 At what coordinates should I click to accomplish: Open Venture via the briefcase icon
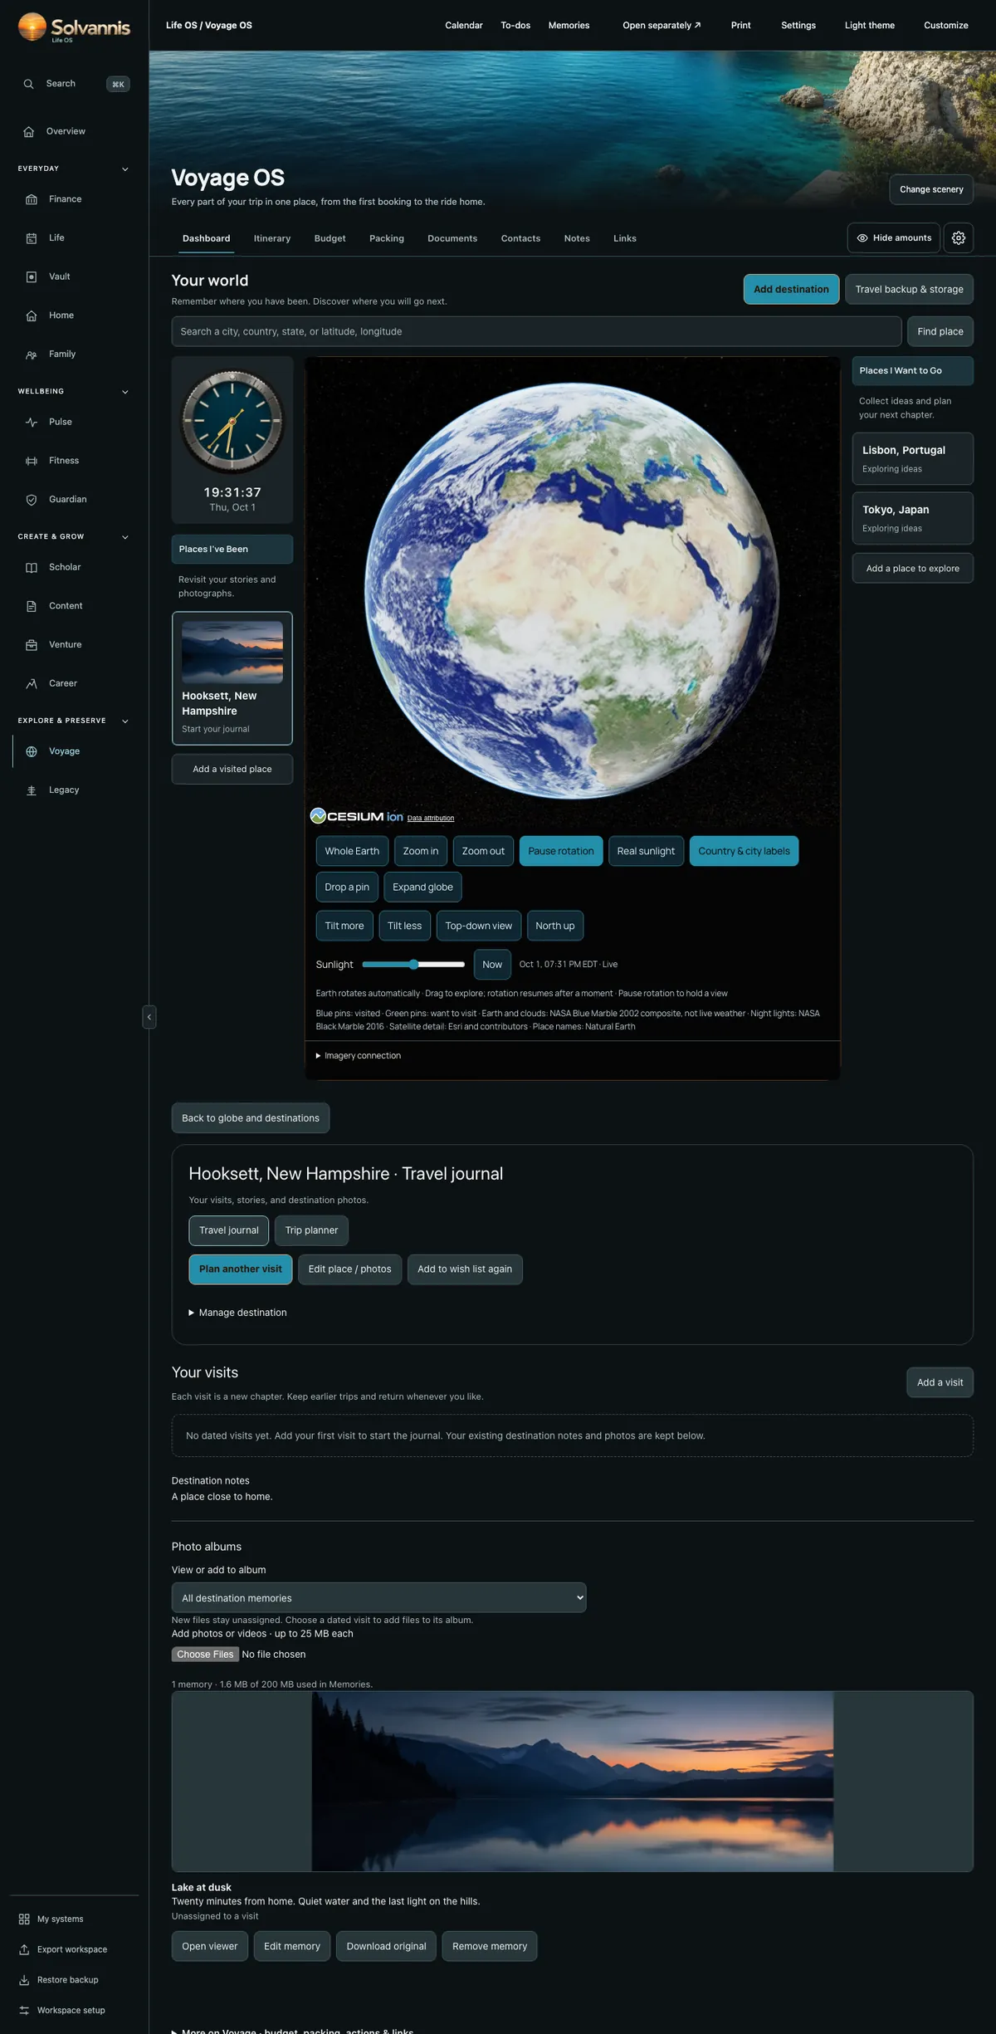point(32,645)
